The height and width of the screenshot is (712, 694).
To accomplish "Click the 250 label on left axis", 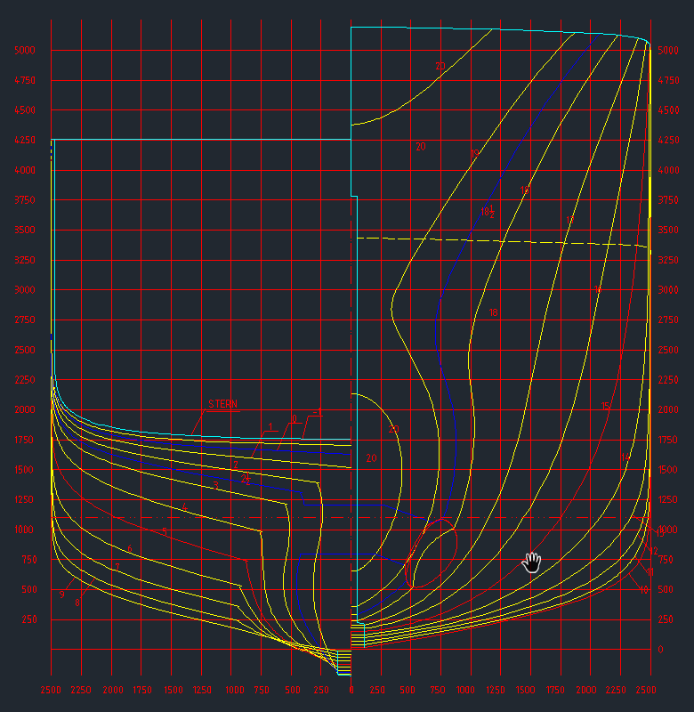I will (29, 619).
